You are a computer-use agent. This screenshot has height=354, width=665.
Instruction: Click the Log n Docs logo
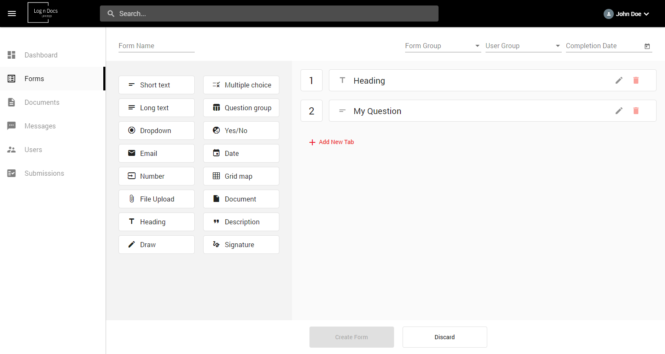(44, 13)
